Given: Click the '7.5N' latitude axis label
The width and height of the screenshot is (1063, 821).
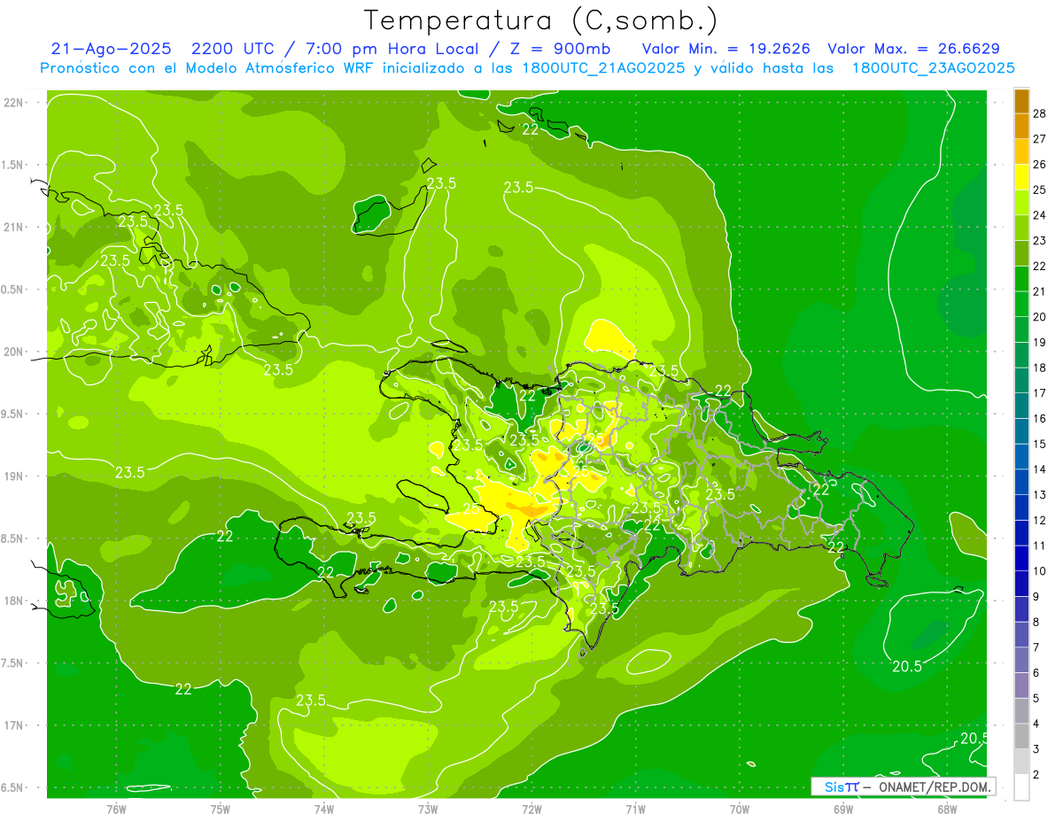Looking at the screenshot, I should point(12,663).
